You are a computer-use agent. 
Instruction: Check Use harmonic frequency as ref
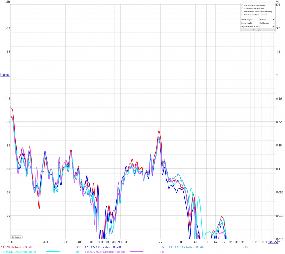242,8
